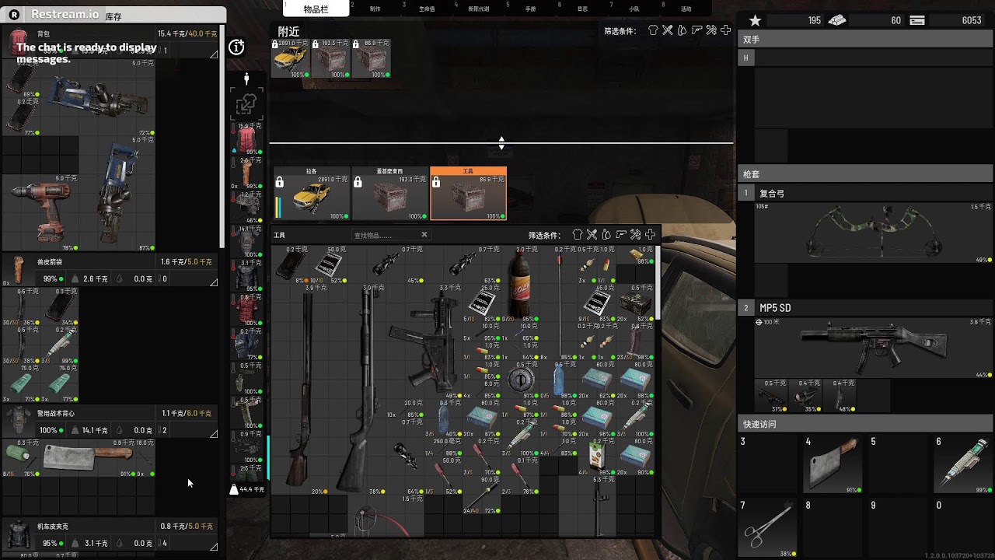Collapse the 背包 backpack section
The width and height of the screenshot is (995, 560).
click(x=214, y=54)
